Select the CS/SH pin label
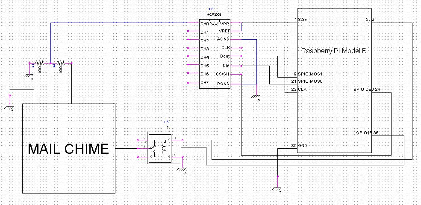This screenshot has width=421, height=205. [223, 74]
